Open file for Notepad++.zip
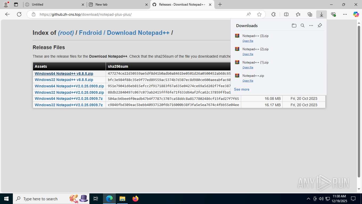Image resolution: width=362 pixels, height=204 pixels. [x=248, y=81]
